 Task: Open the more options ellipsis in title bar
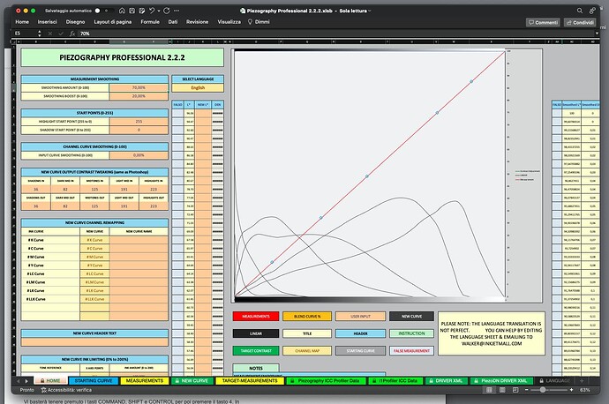point(177,11)
